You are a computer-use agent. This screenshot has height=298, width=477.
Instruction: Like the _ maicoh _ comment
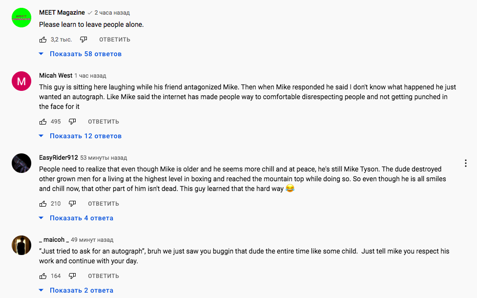pyautogui.click(x=43, y=276)
